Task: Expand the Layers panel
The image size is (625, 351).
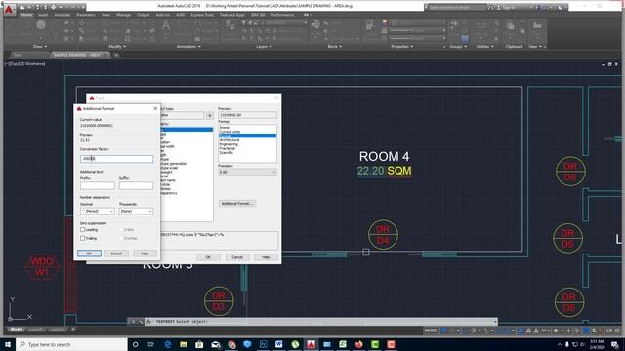Action: [x=264, y=47]
